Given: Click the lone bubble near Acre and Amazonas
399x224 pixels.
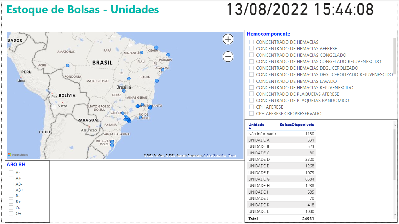Looking at the screenshot, I should pos(68,65).
